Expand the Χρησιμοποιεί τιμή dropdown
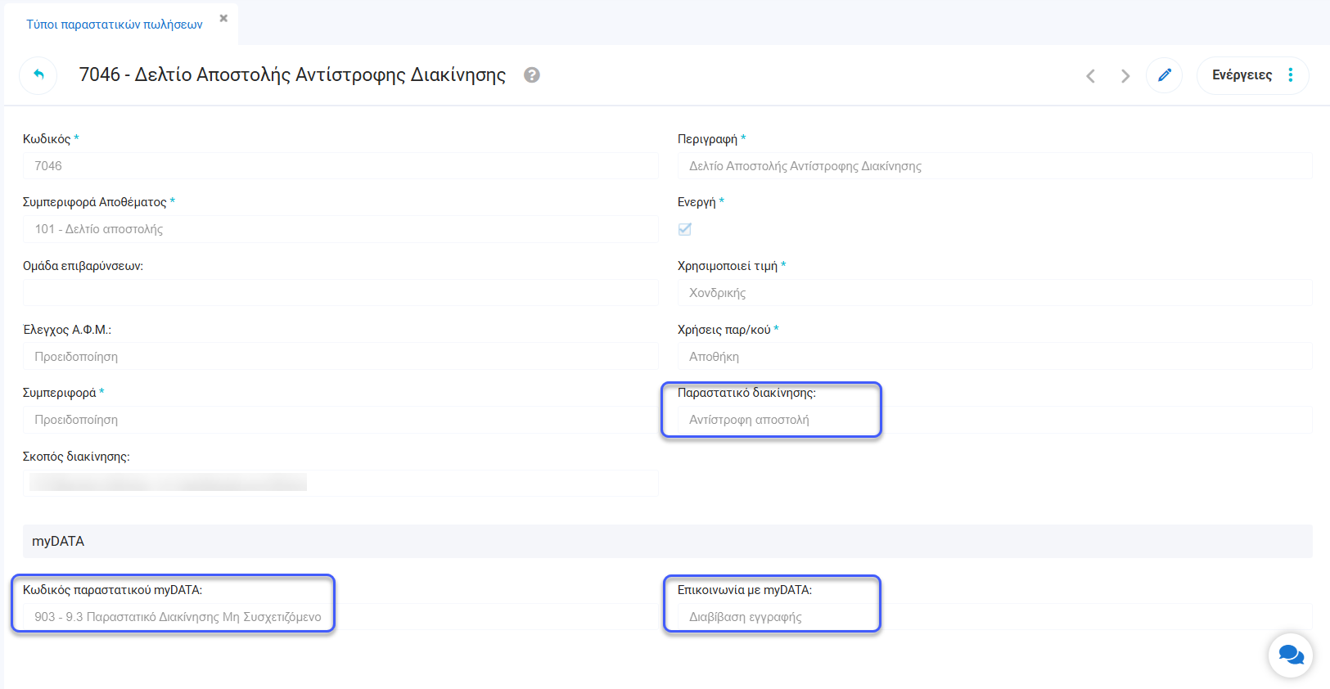The image size is (1330, 689). 994,293
